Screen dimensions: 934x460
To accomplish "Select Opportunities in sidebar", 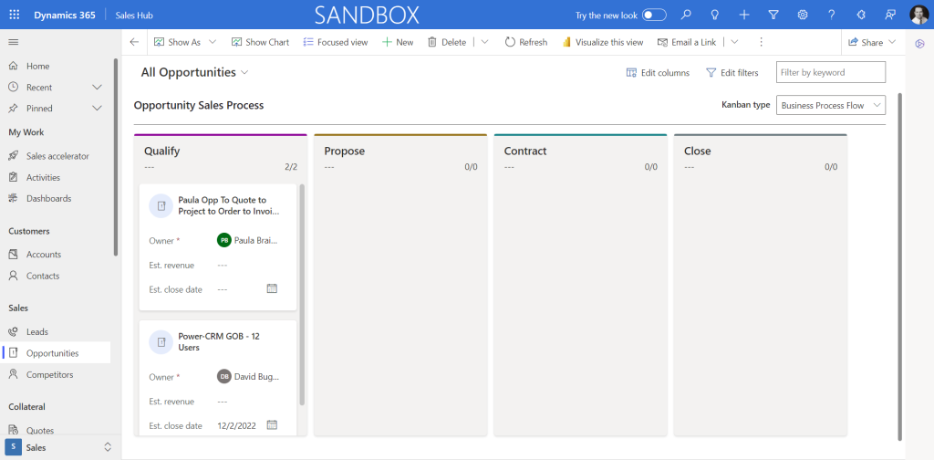I will 56,353.
